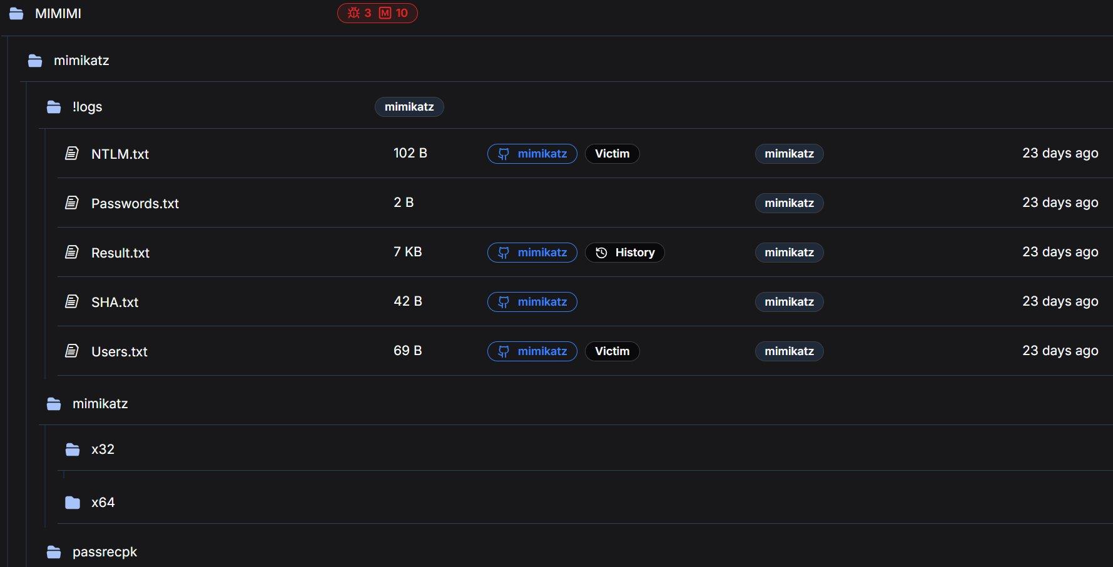The width and height of the screenshot is (1113, 567).
Task: Click the malware bug icon showing 3 detections
Action: 353,13
